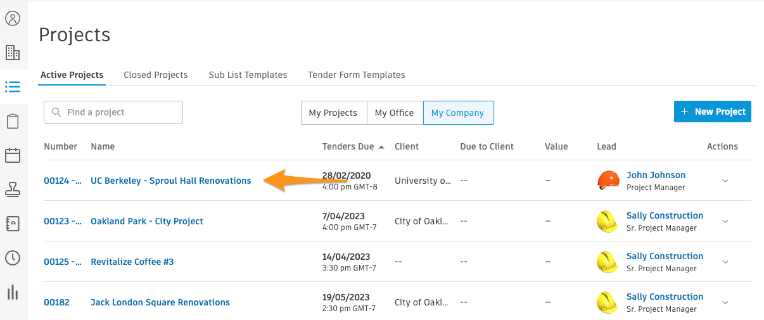
Task: Expand actions for UC Berkeley project row
Action: click(x=725, y=181)
